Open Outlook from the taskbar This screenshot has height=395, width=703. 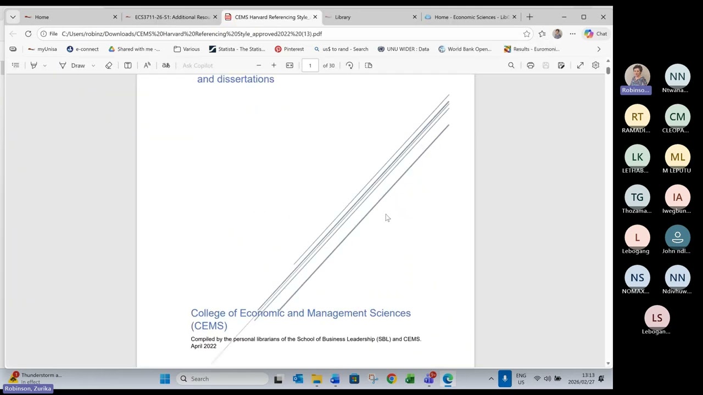298,379
